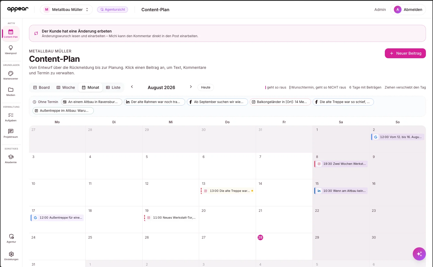433x267 pixels.
Task: Select the Monat view tab
Action: tap(91, 87)
